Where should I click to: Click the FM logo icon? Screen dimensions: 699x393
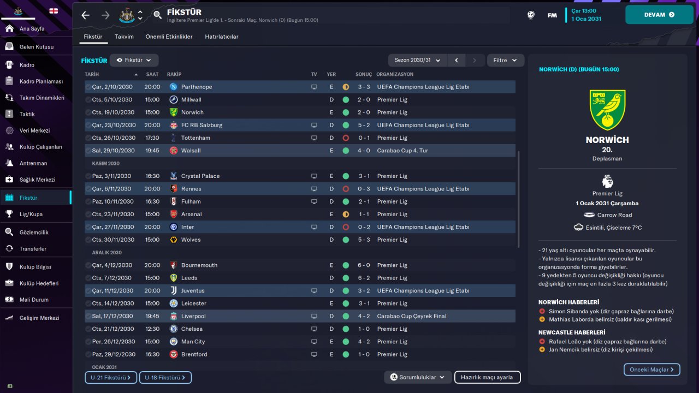click(x=552, y=15)
